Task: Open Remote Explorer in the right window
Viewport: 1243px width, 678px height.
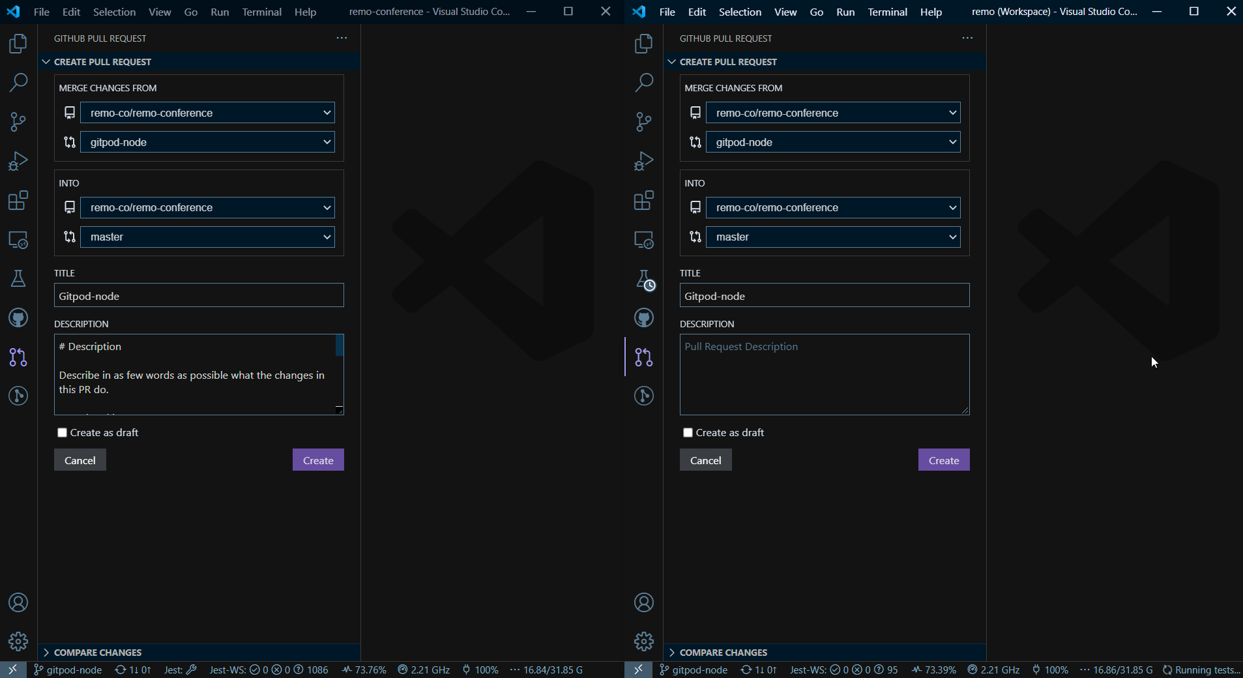Action: point(644,239)
